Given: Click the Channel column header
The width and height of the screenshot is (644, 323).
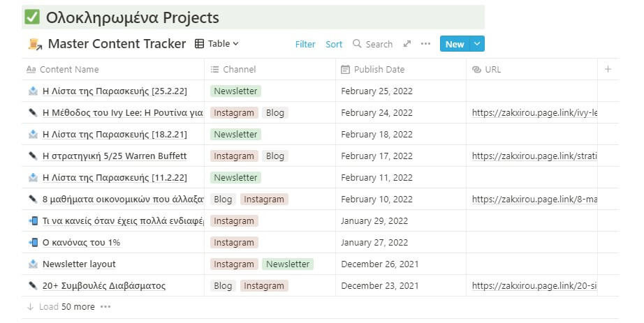Looking at the screenshot, I should (x=239, y=69).
